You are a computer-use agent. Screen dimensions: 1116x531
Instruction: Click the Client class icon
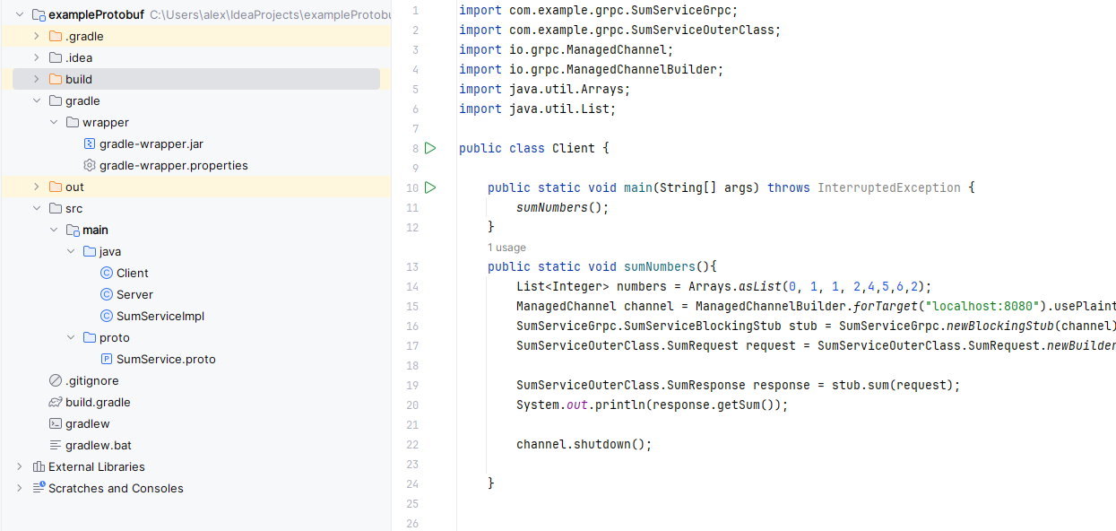click(x=107, y=274)
